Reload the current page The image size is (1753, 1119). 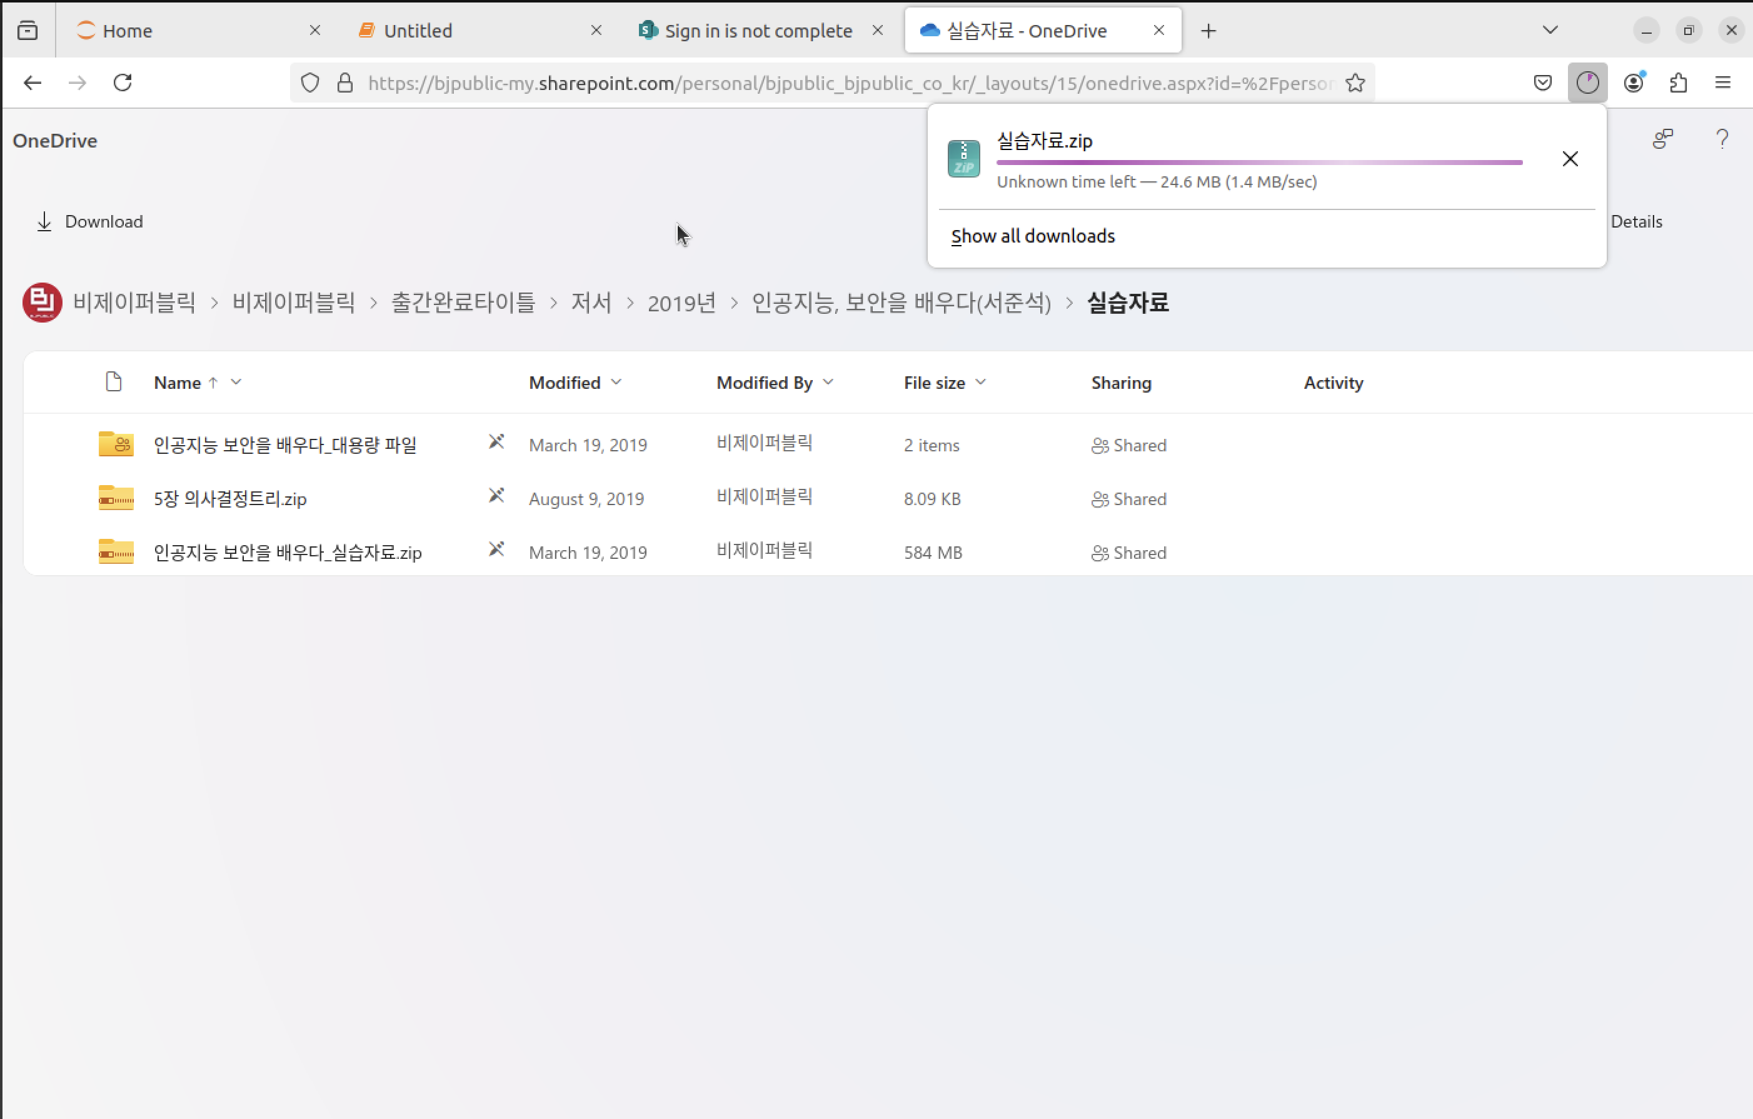click(x=123, y=83)
